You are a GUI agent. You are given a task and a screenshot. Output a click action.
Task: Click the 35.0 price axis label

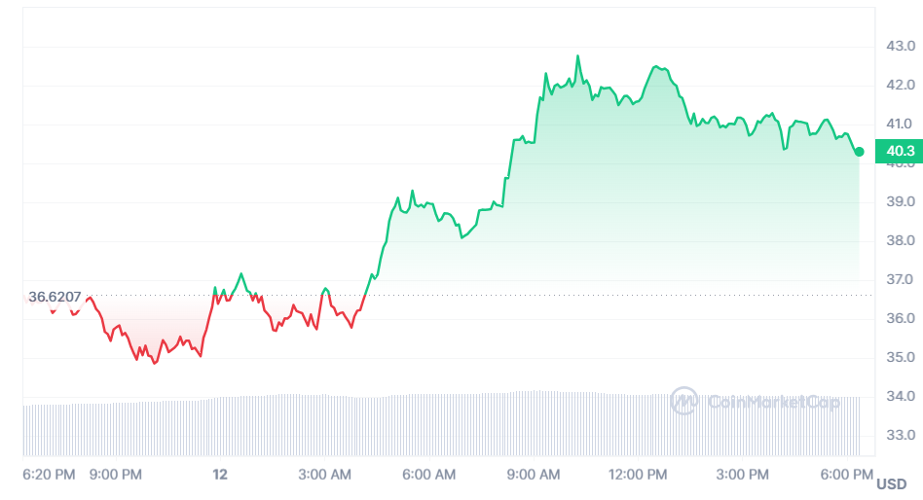(900, 357)
